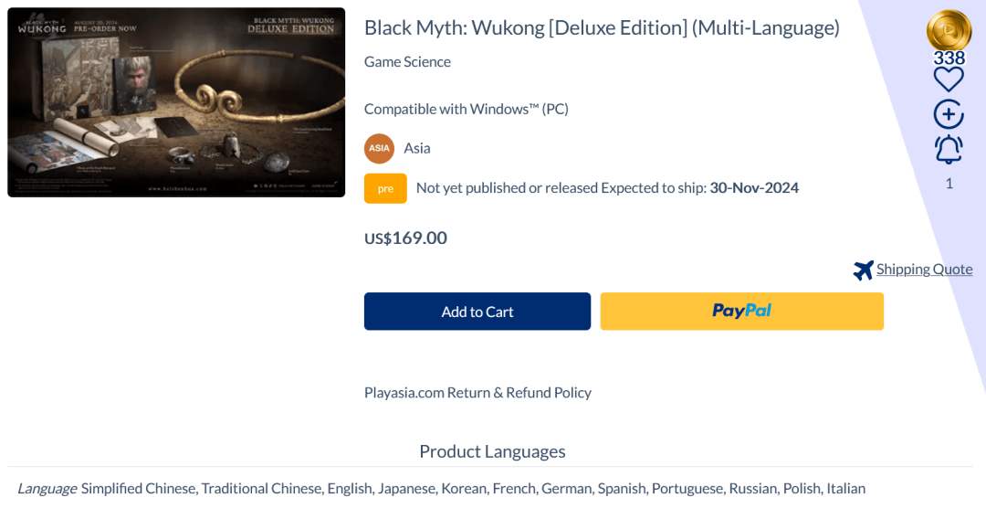Click the Game Science publisher name
Image resolution: width=986 pixels, height=508 pixels.
click(x=407, y=62)
